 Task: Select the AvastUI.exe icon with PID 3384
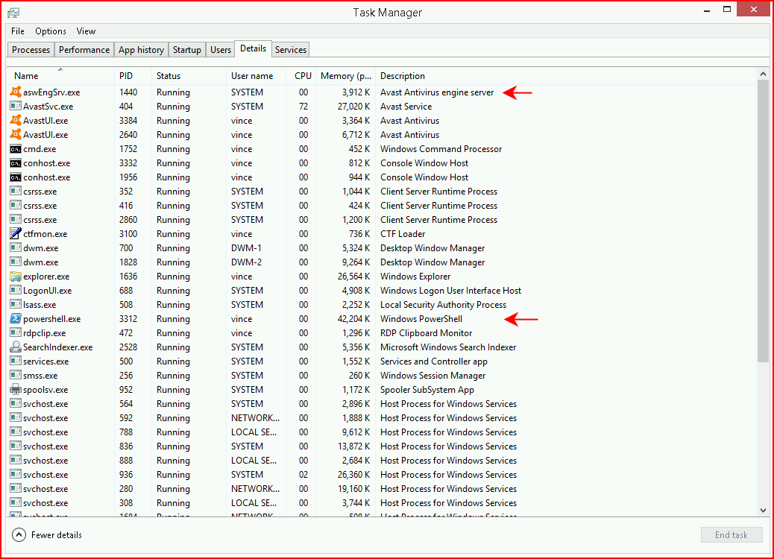[16, 121]
